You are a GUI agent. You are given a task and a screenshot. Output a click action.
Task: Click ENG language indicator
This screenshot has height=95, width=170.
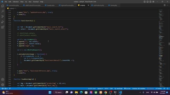[x=148, y=92]
